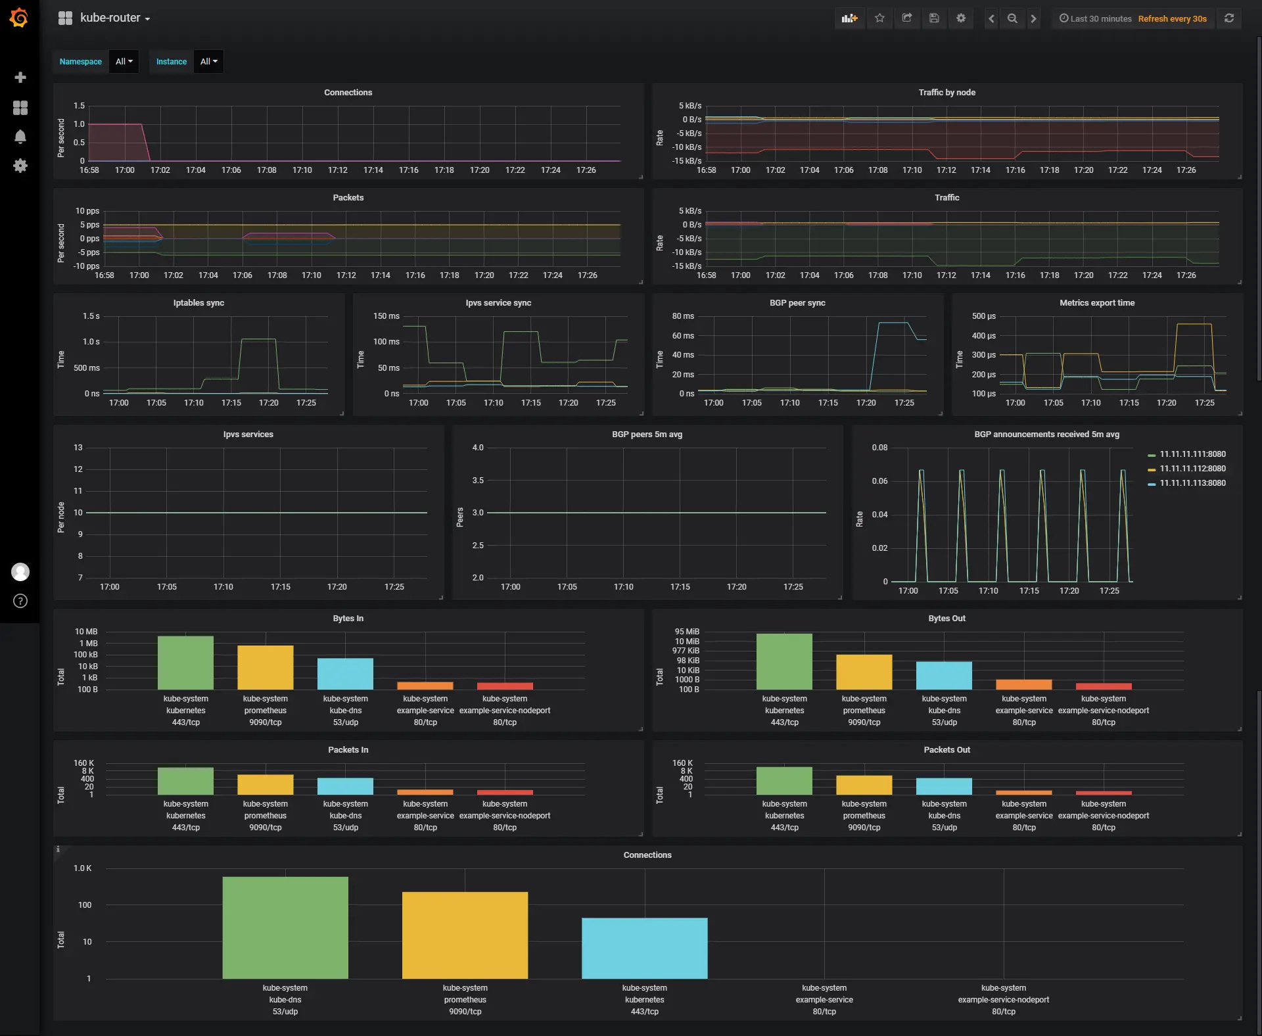Open the Dashboards grid icon in sidebar
Viewport: 1262px width, 1036px height.
(20, 108)
